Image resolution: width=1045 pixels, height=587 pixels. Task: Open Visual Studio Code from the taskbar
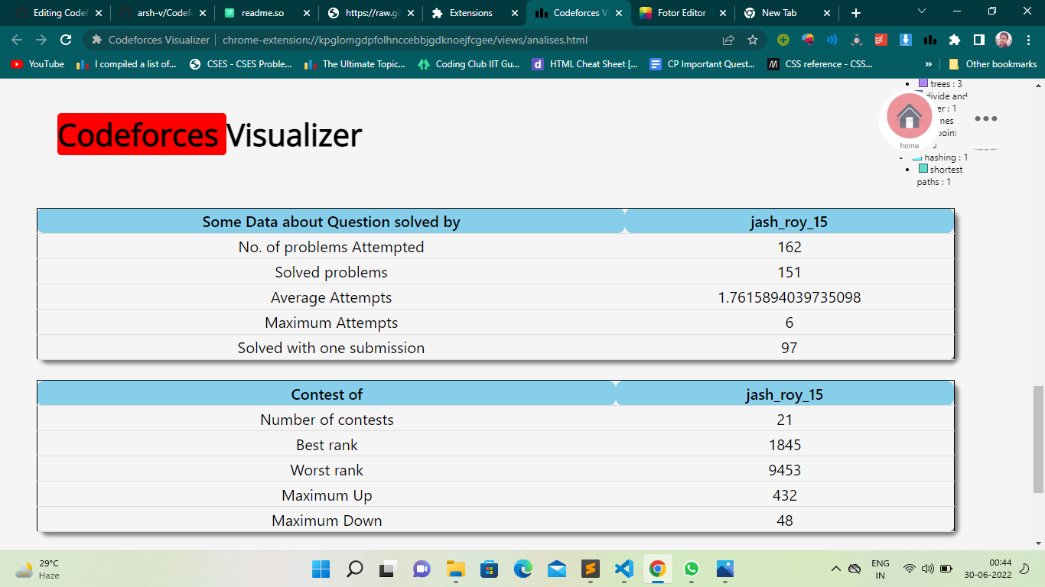click(623, 569)
